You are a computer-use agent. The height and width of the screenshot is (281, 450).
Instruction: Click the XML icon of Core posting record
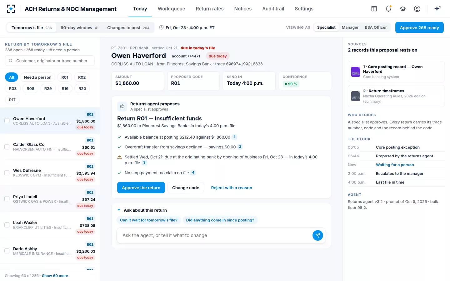point(355,72)
